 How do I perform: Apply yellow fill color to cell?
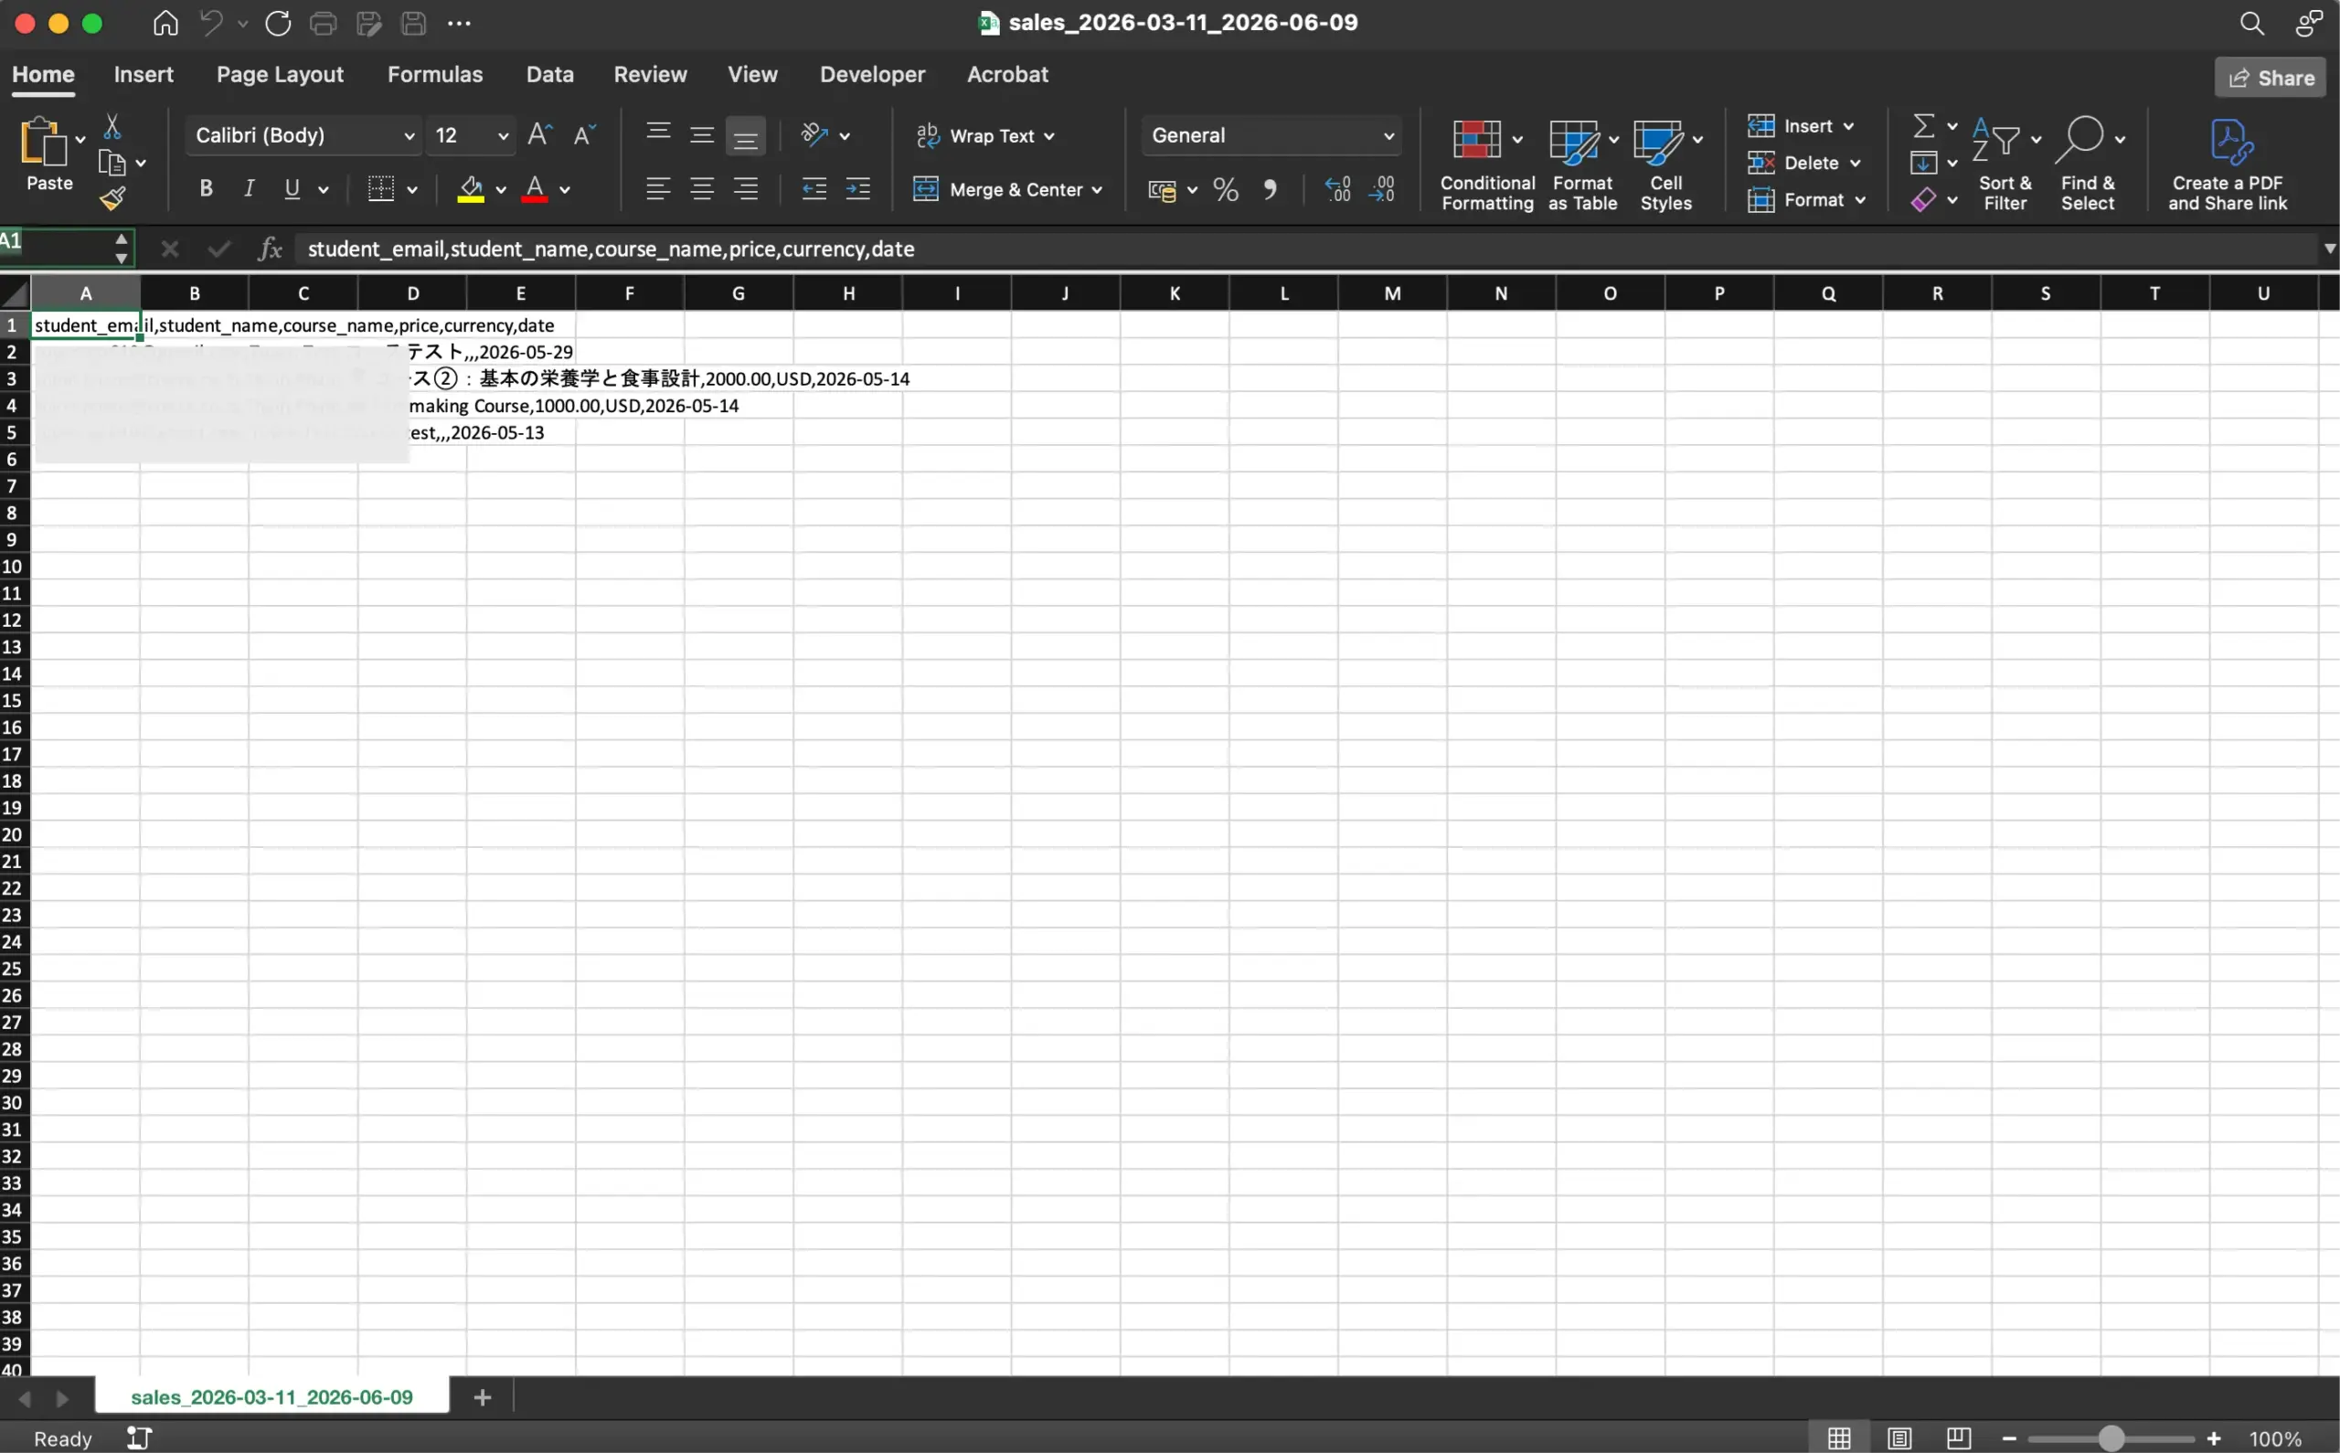(470, 189)
